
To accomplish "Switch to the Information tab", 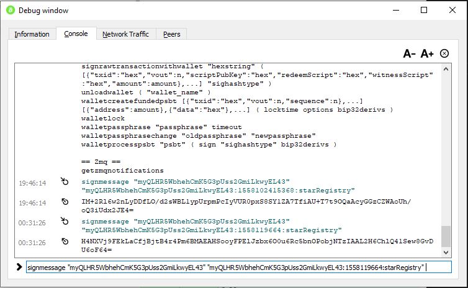I will click(x=32, y=34).
